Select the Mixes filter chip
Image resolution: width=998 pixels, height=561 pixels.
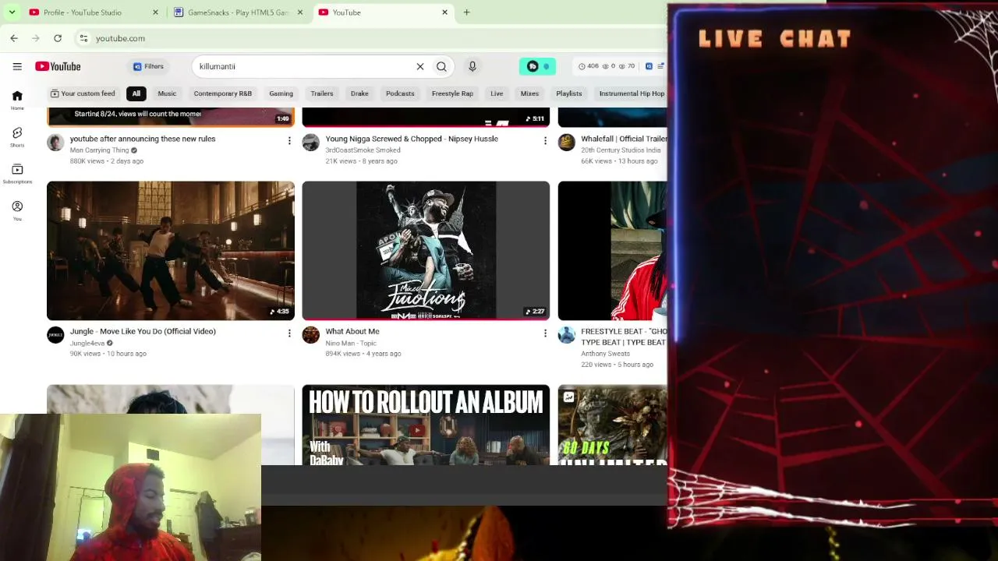529,93
